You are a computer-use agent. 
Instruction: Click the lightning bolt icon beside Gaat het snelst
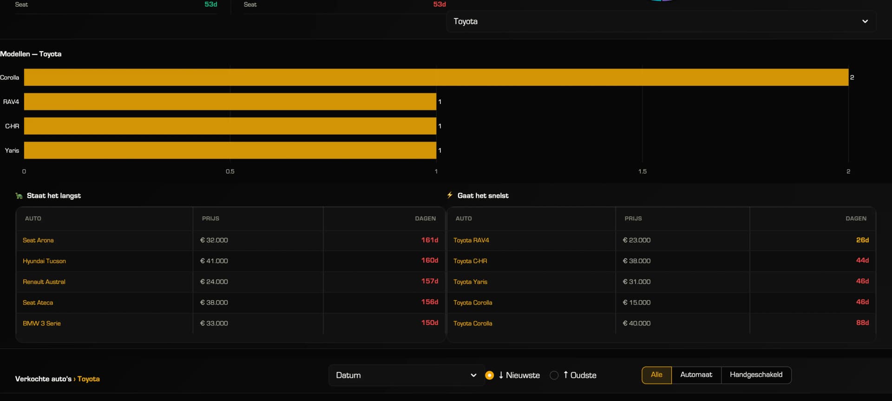pyautogui.click(x=450, y=195)
